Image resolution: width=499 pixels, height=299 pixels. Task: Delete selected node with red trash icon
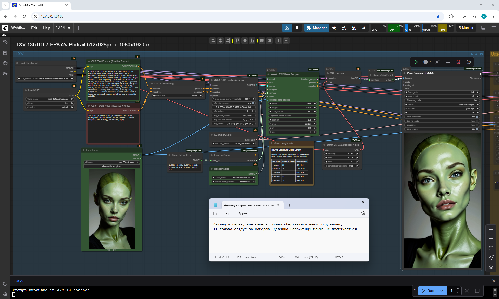click(x=458, y=62)
